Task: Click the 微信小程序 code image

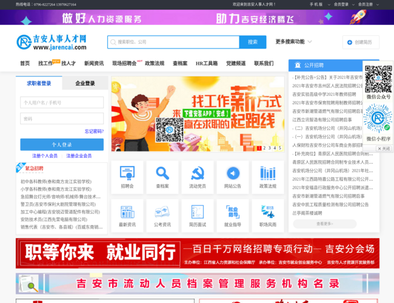Action: tap(378, 118)
